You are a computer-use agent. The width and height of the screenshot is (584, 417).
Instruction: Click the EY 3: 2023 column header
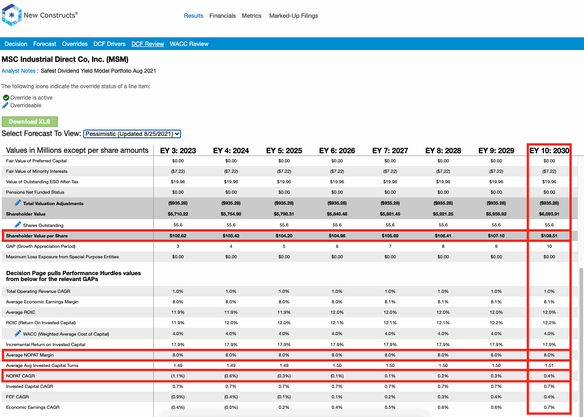pos(178,151)
